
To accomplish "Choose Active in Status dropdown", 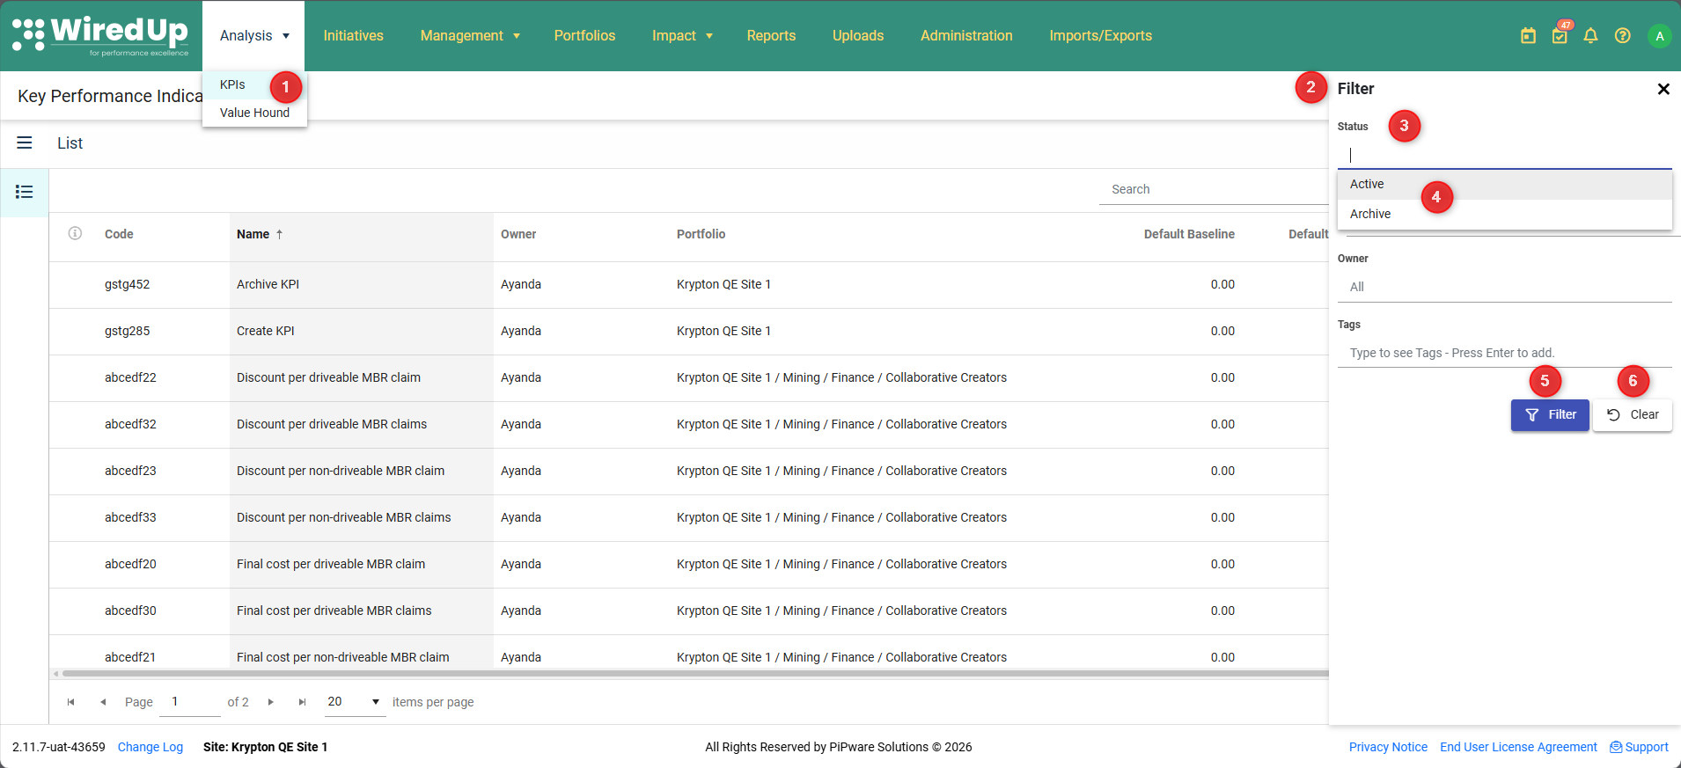I will pyautogui.click(x=1505, y=184).
